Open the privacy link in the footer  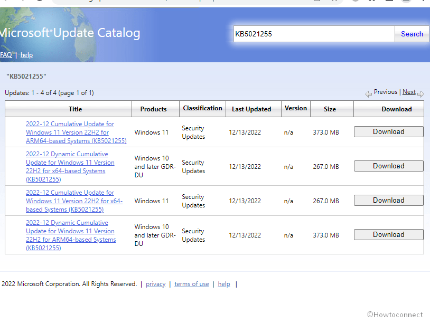[x=155, y=284]
